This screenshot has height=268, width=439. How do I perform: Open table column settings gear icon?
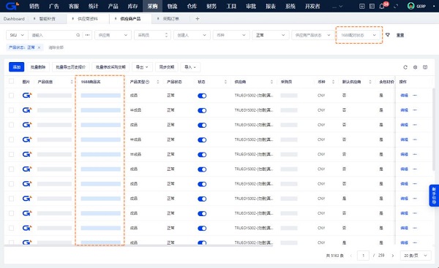[415, 67]
